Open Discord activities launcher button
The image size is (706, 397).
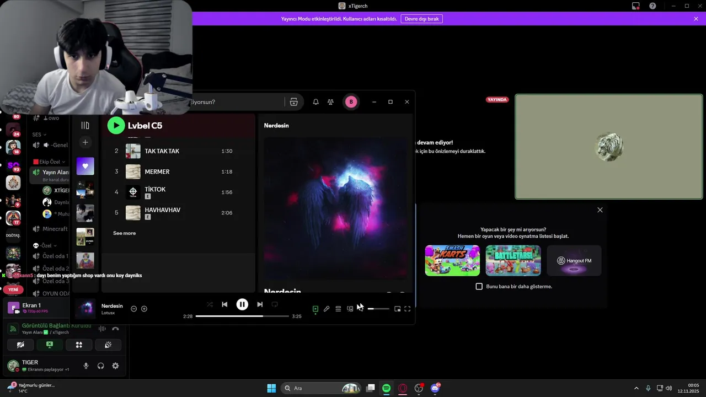[79, 345]
